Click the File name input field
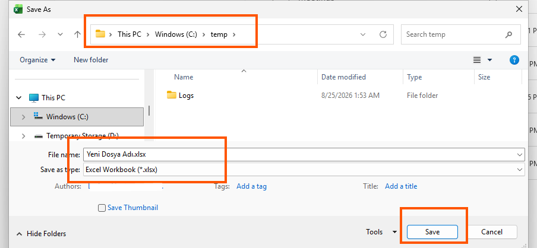This screenshot has width=537, height=248. 299,154
